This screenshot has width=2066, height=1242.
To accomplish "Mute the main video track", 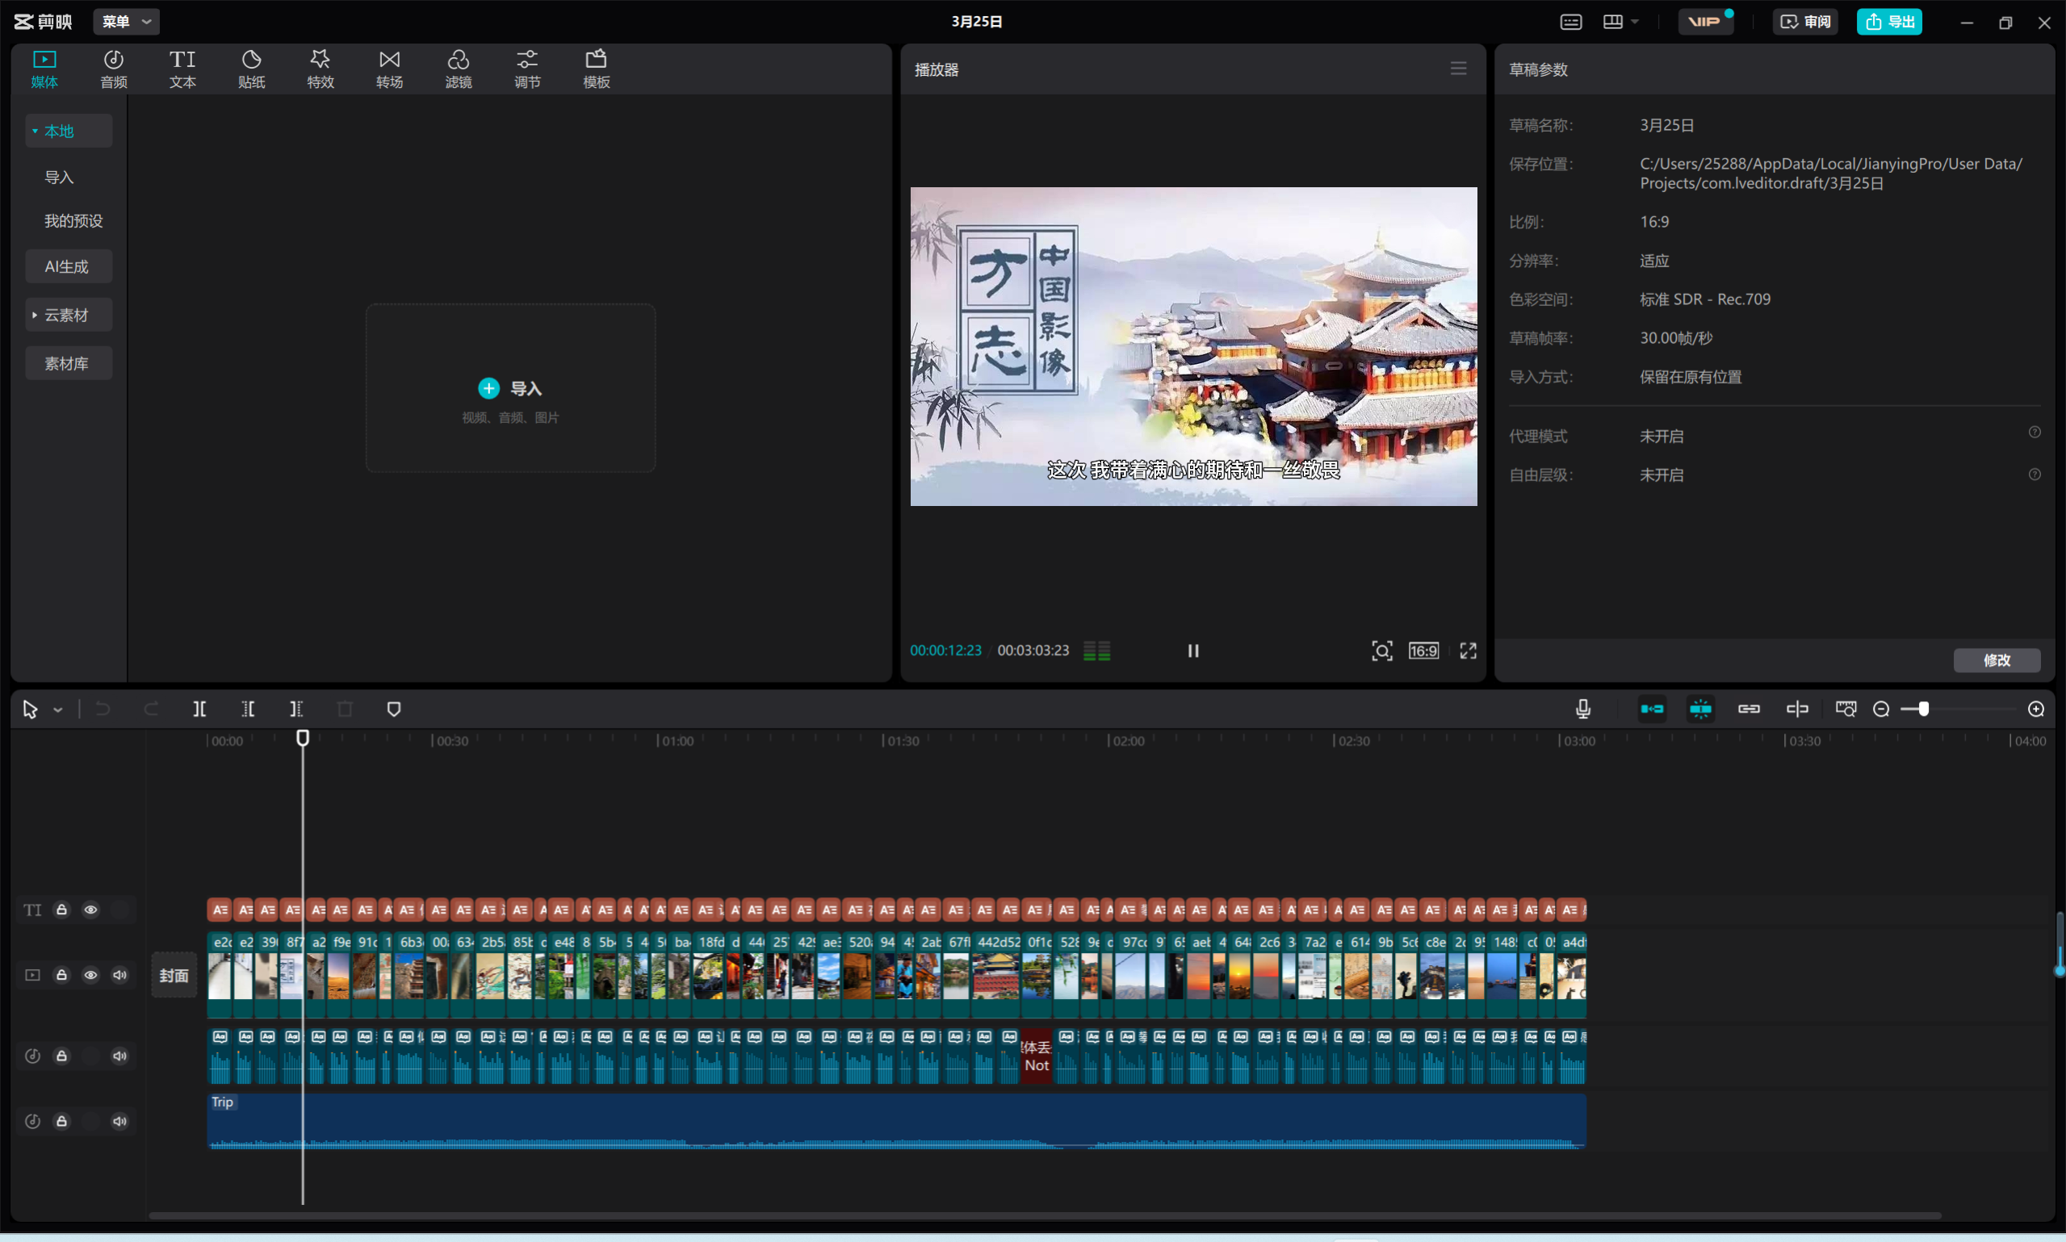I will (119, 975).
